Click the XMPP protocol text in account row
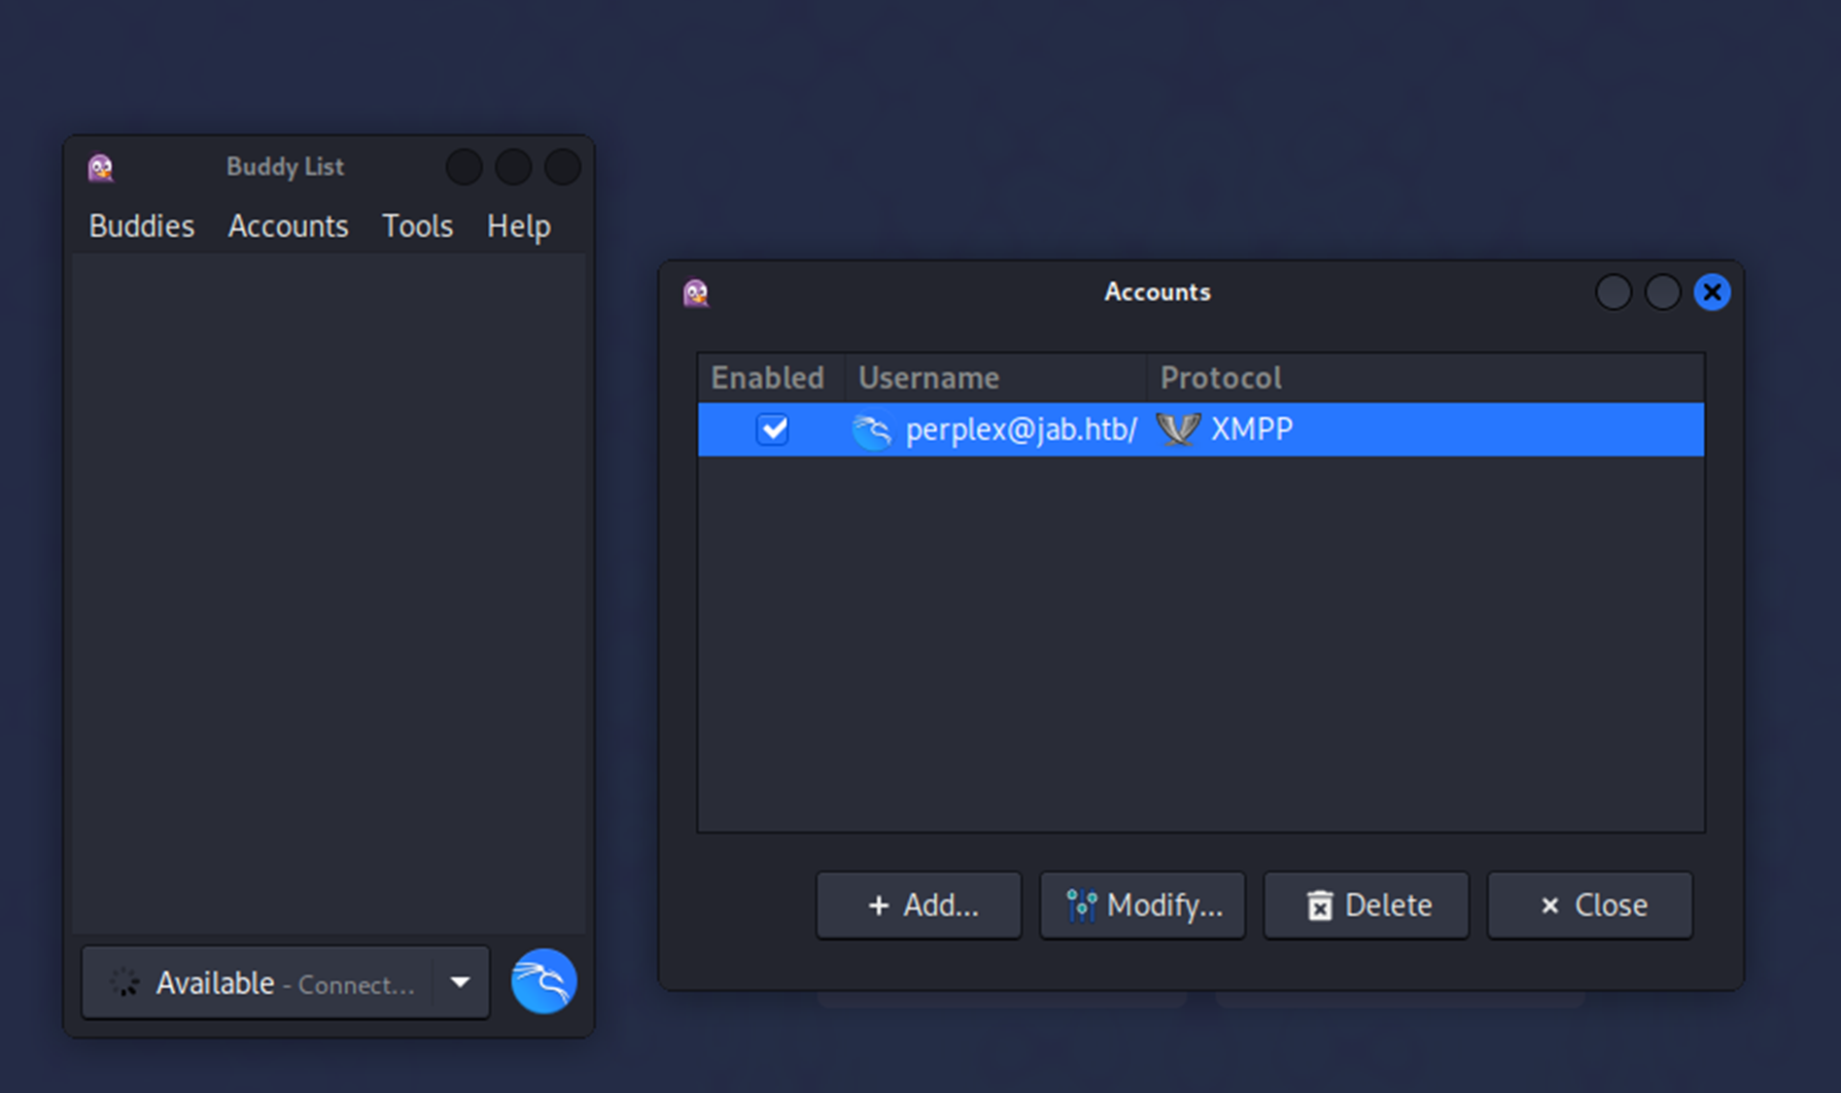Image resolution: width=1841 pixels, height=1093 pixels. coord(1252,429)
